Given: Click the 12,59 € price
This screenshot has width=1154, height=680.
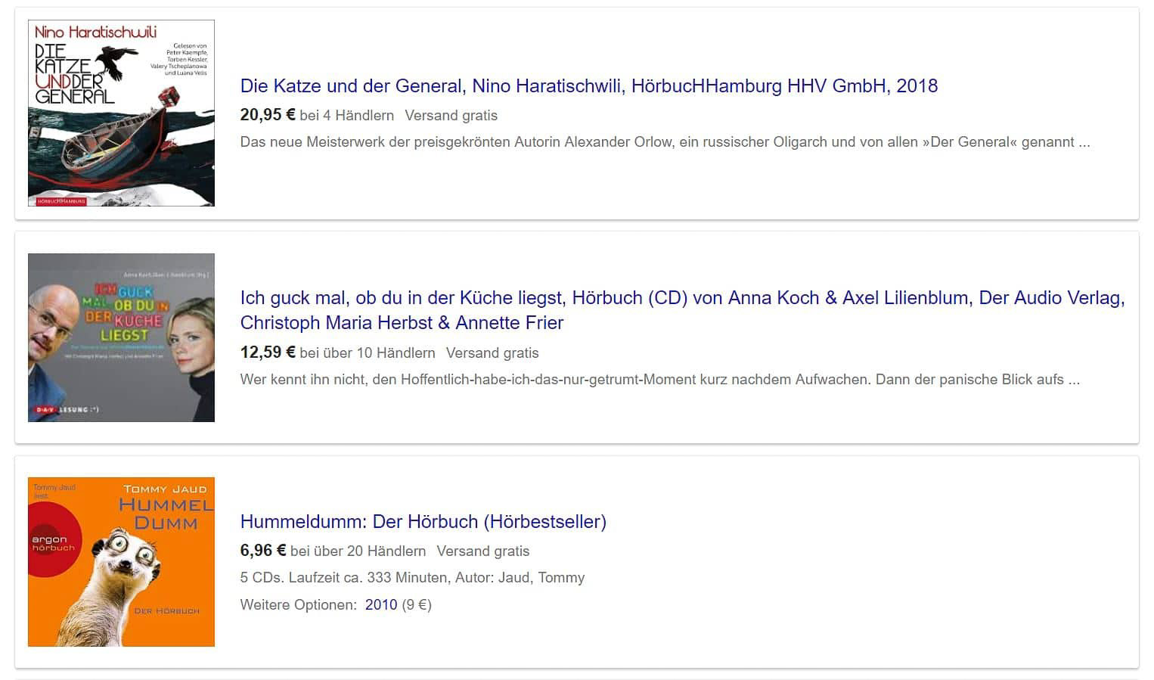Looking at the screenshot, I should [x=267, y=352].
